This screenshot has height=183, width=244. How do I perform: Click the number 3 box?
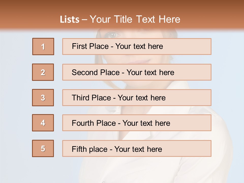43,98
